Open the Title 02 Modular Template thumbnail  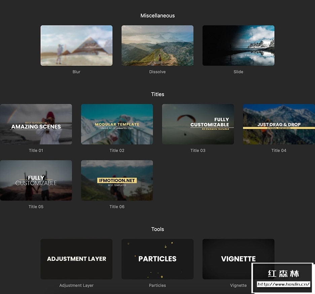click(x=117, y=124)
